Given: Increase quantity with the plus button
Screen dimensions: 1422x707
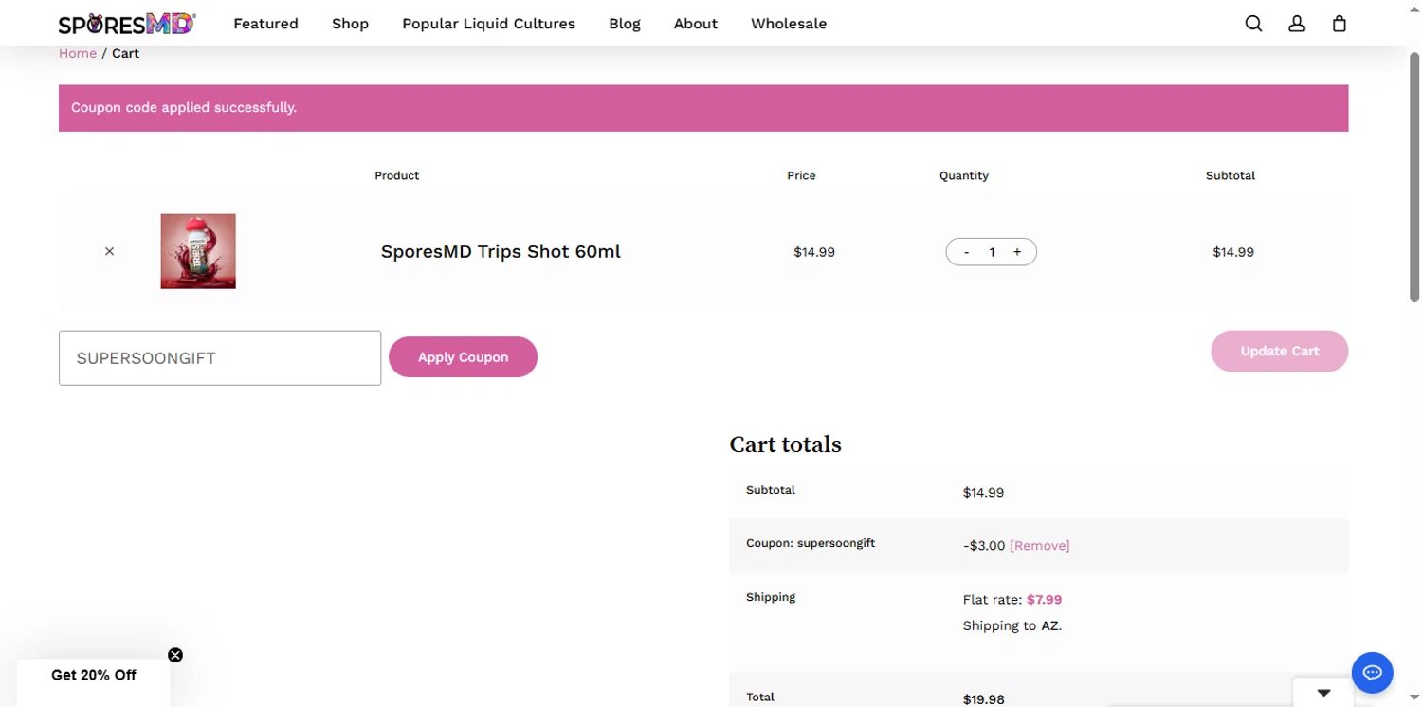Looking at the screenshot, I should pos(1017,252).
